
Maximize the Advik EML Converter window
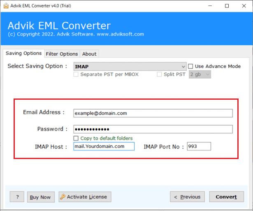coord(227,6)
